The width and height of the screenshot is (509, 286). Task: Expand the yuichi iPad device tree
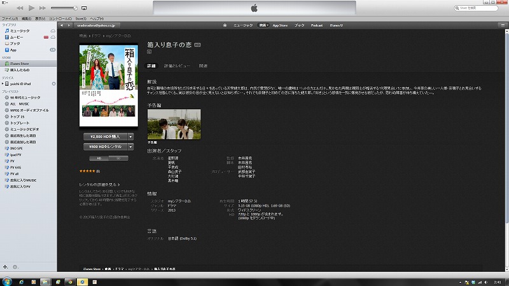[x=3, y=84]
